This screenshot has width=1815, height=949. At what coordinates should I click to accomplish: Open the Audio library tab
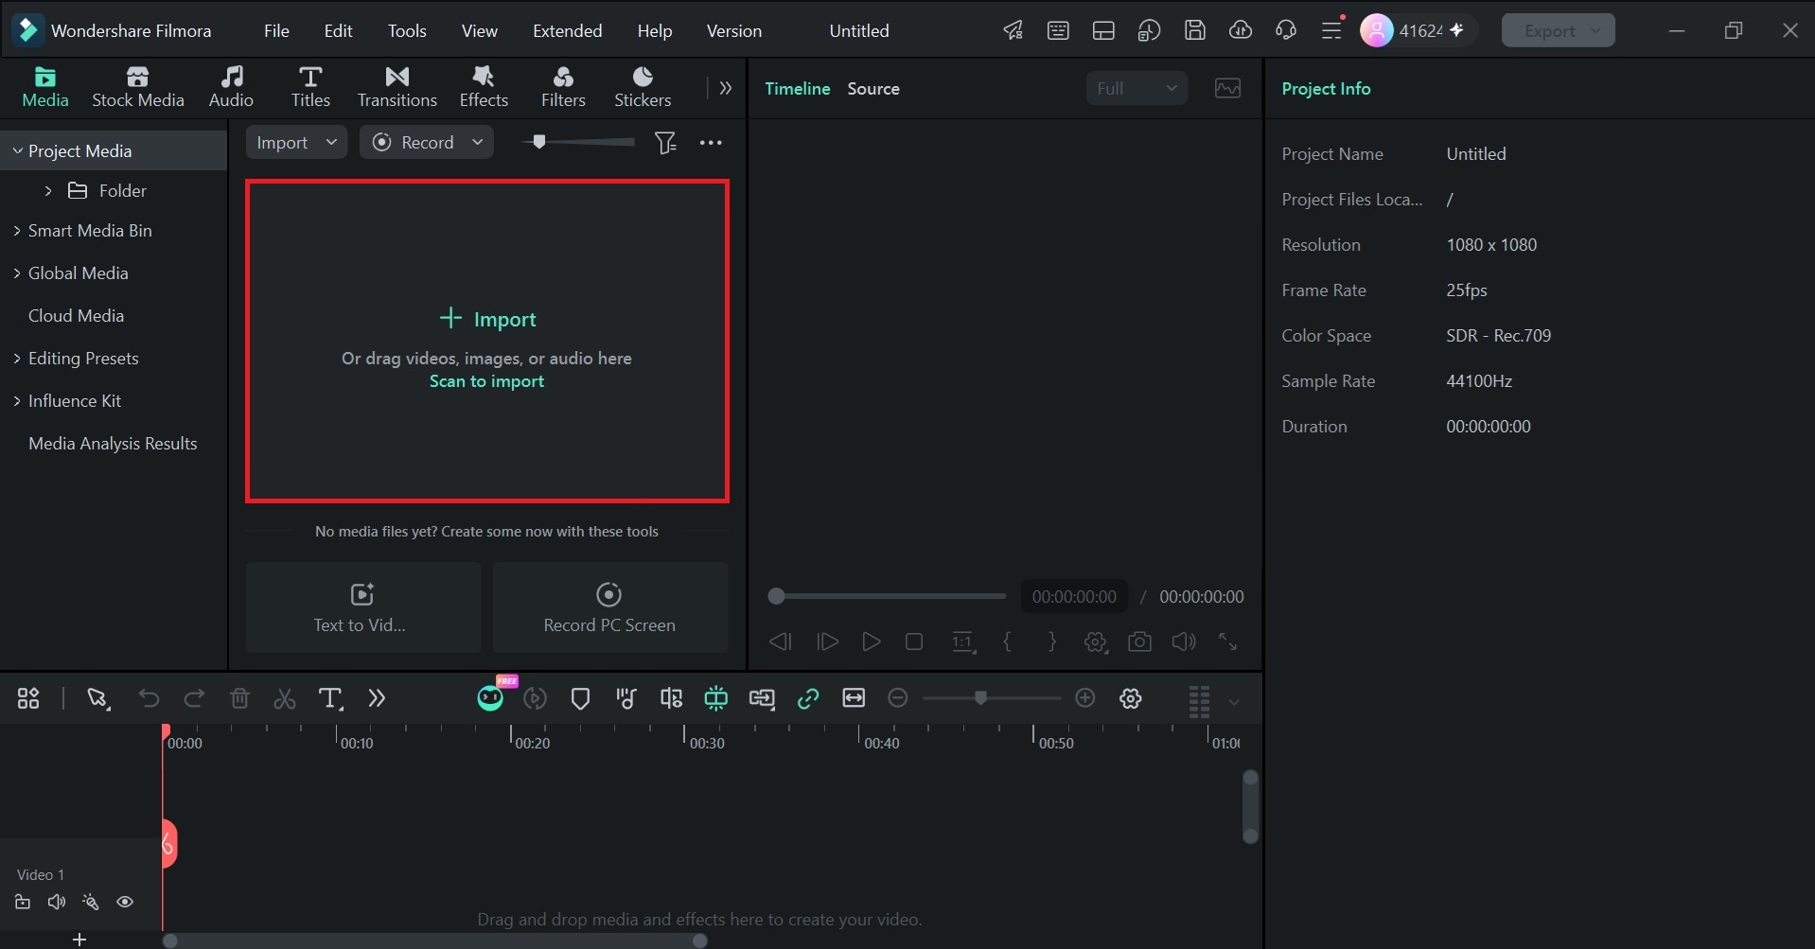(x=231, y=87)
